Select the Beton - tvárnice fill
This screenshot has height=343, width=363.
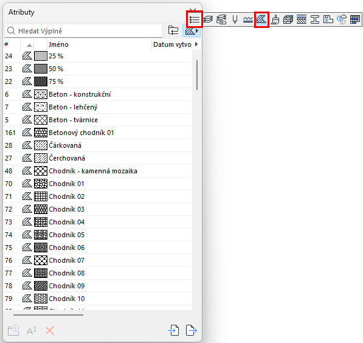tap(97, 120)
